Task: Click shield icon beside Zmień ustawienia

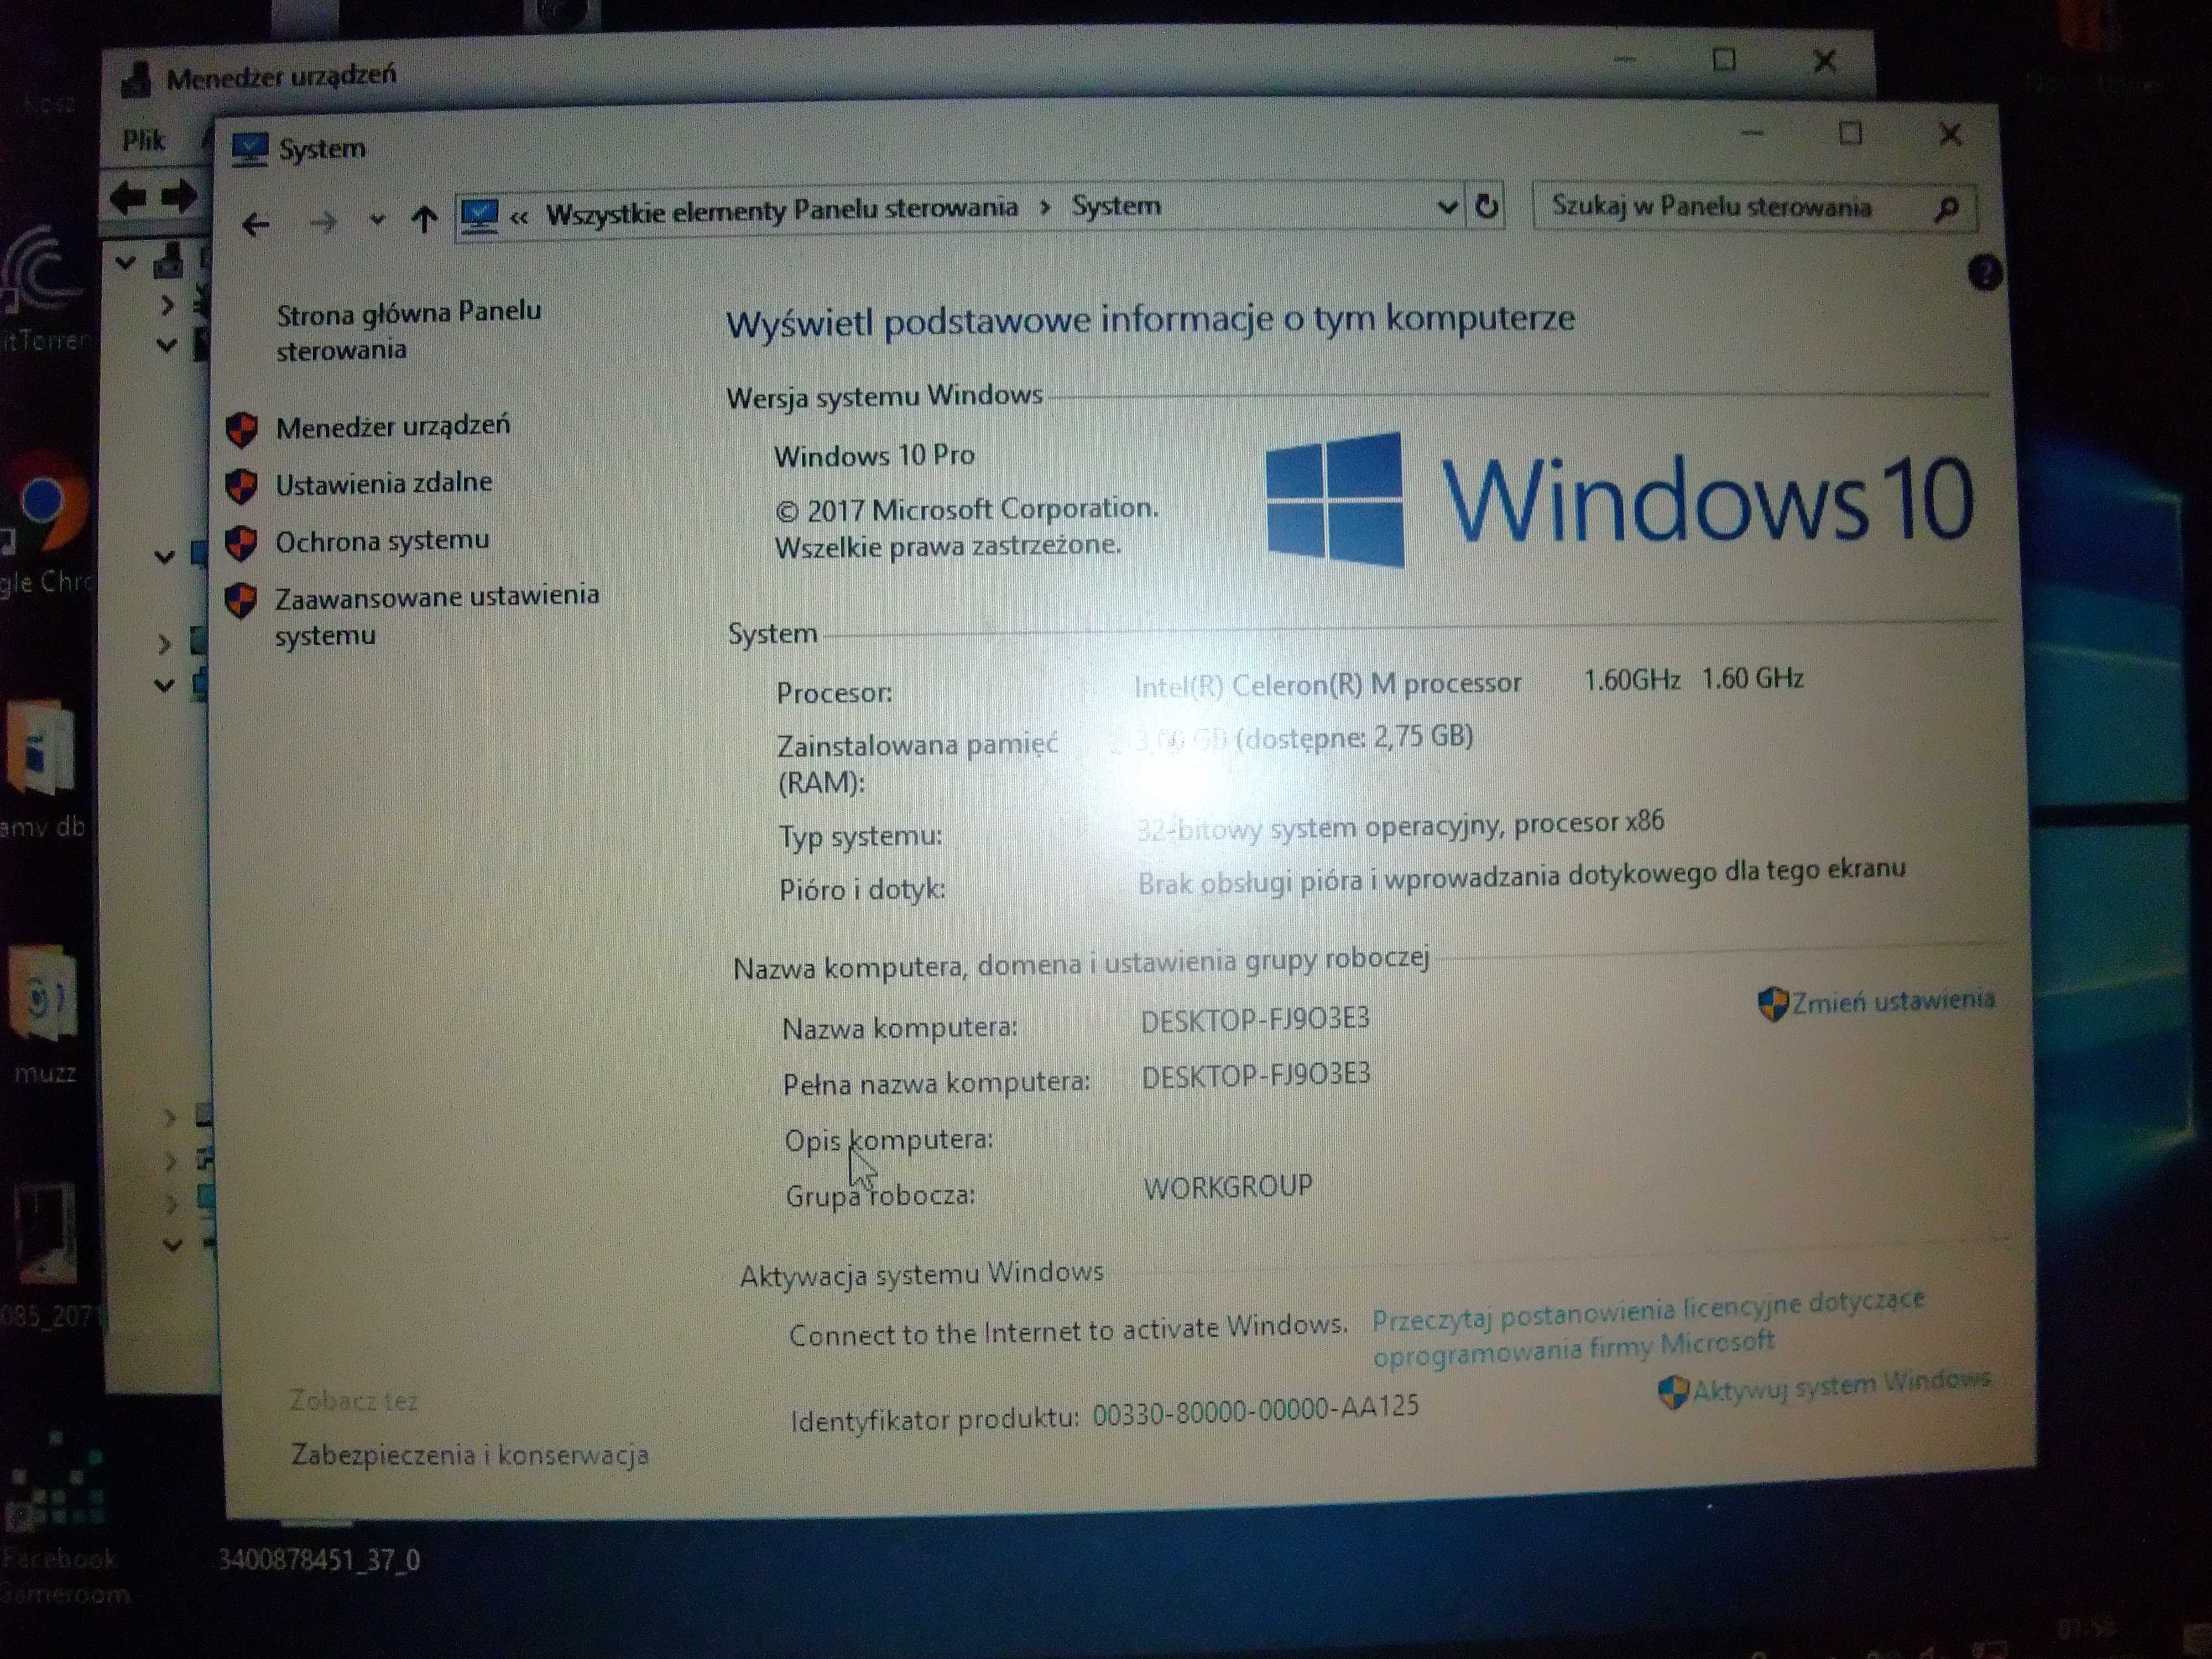Action: [x=1773, y=1004]
